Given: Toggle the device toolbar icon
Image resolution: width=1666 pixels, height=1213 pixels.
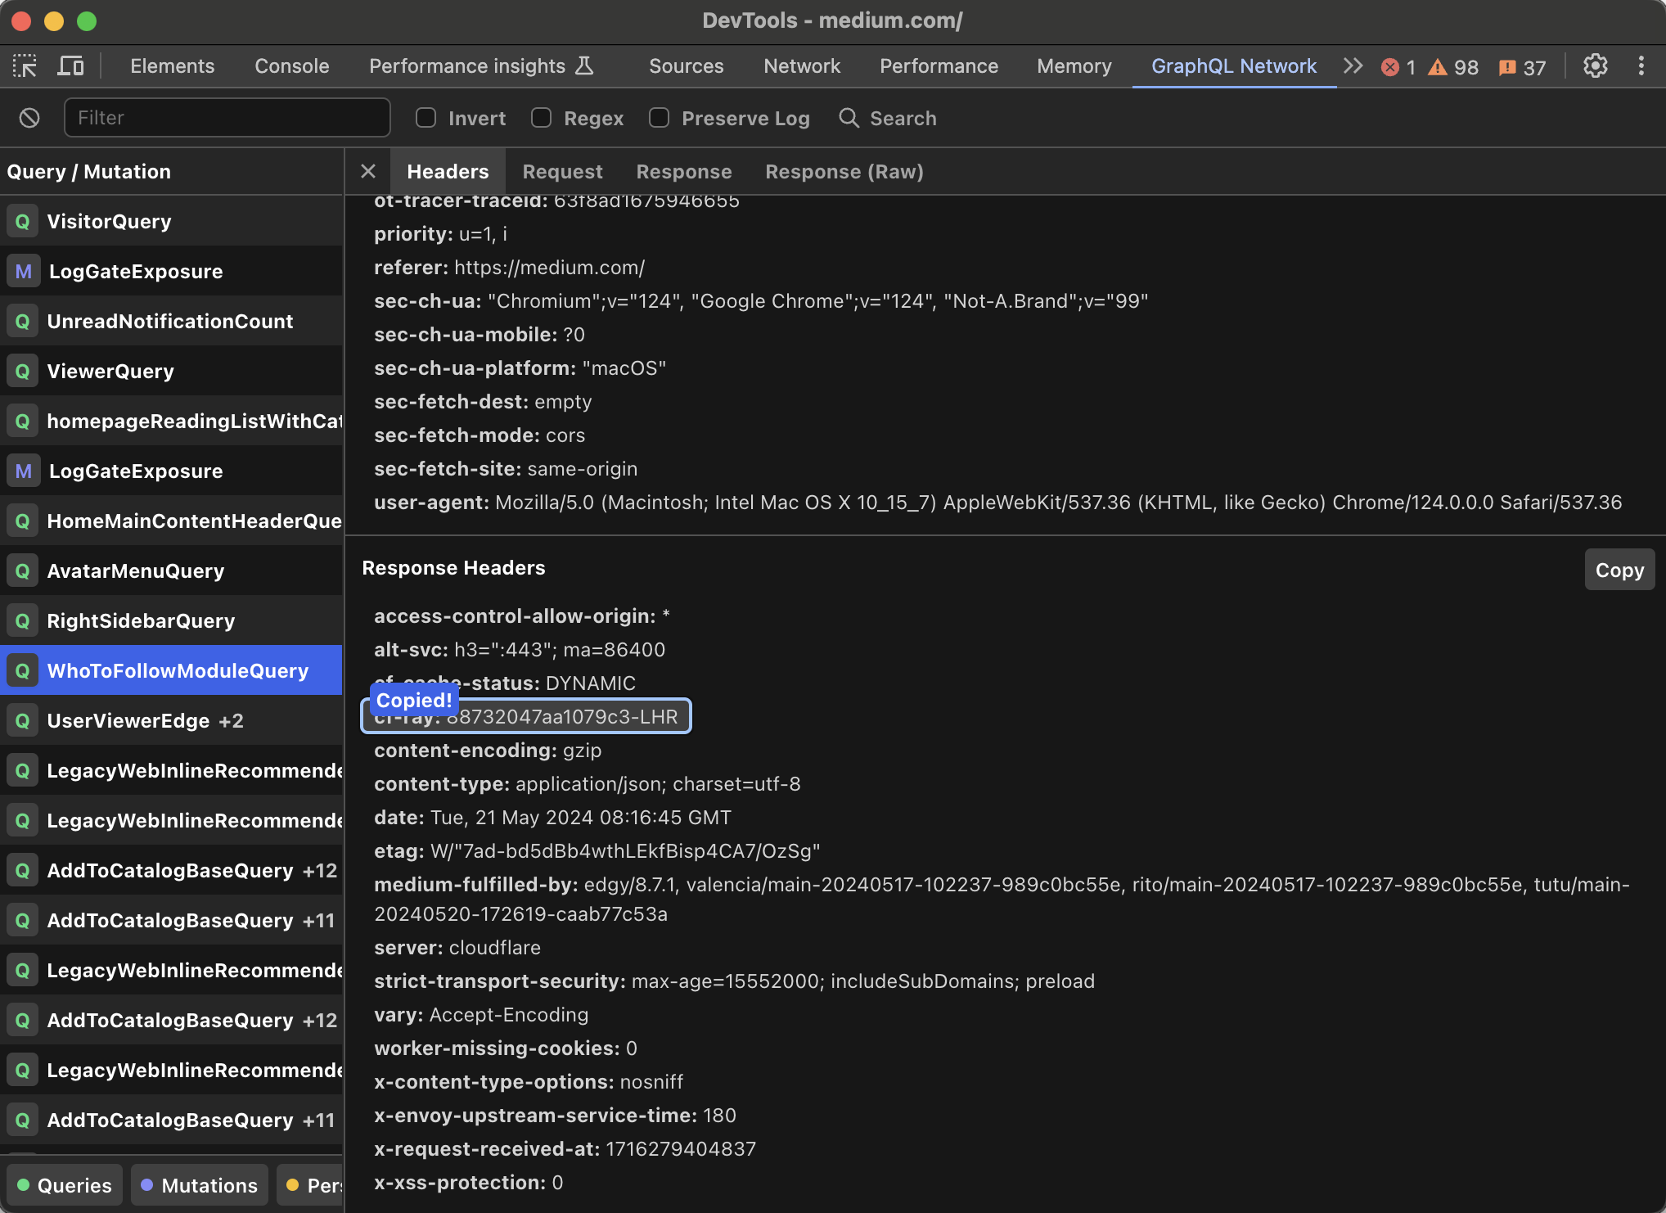Looking at the screenshot, I should [x=71, y=65].
